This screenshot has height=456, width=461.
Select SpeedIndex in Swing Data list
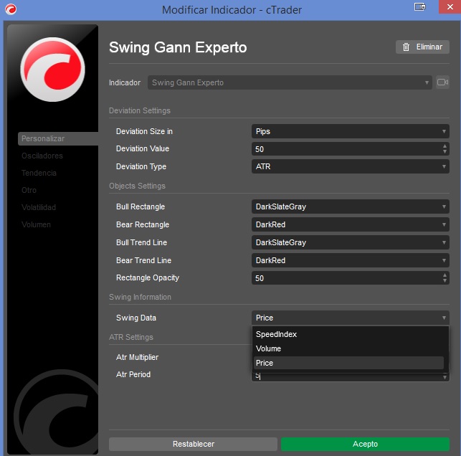click(348, 334)
